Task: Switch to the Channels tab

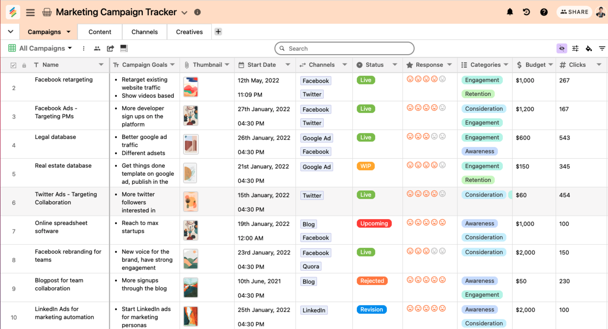Action: pyautogui.click(x=145, y=31)
